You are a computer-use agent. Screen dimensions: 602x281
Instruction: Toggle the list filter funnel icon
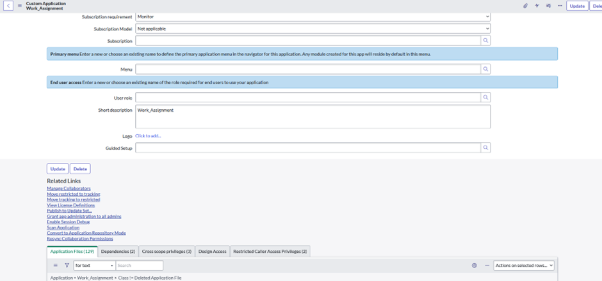(67, 265)
